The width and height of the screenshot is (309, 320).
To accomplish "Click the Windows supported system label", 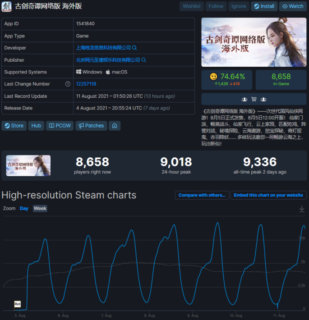I will coord(89,72).
